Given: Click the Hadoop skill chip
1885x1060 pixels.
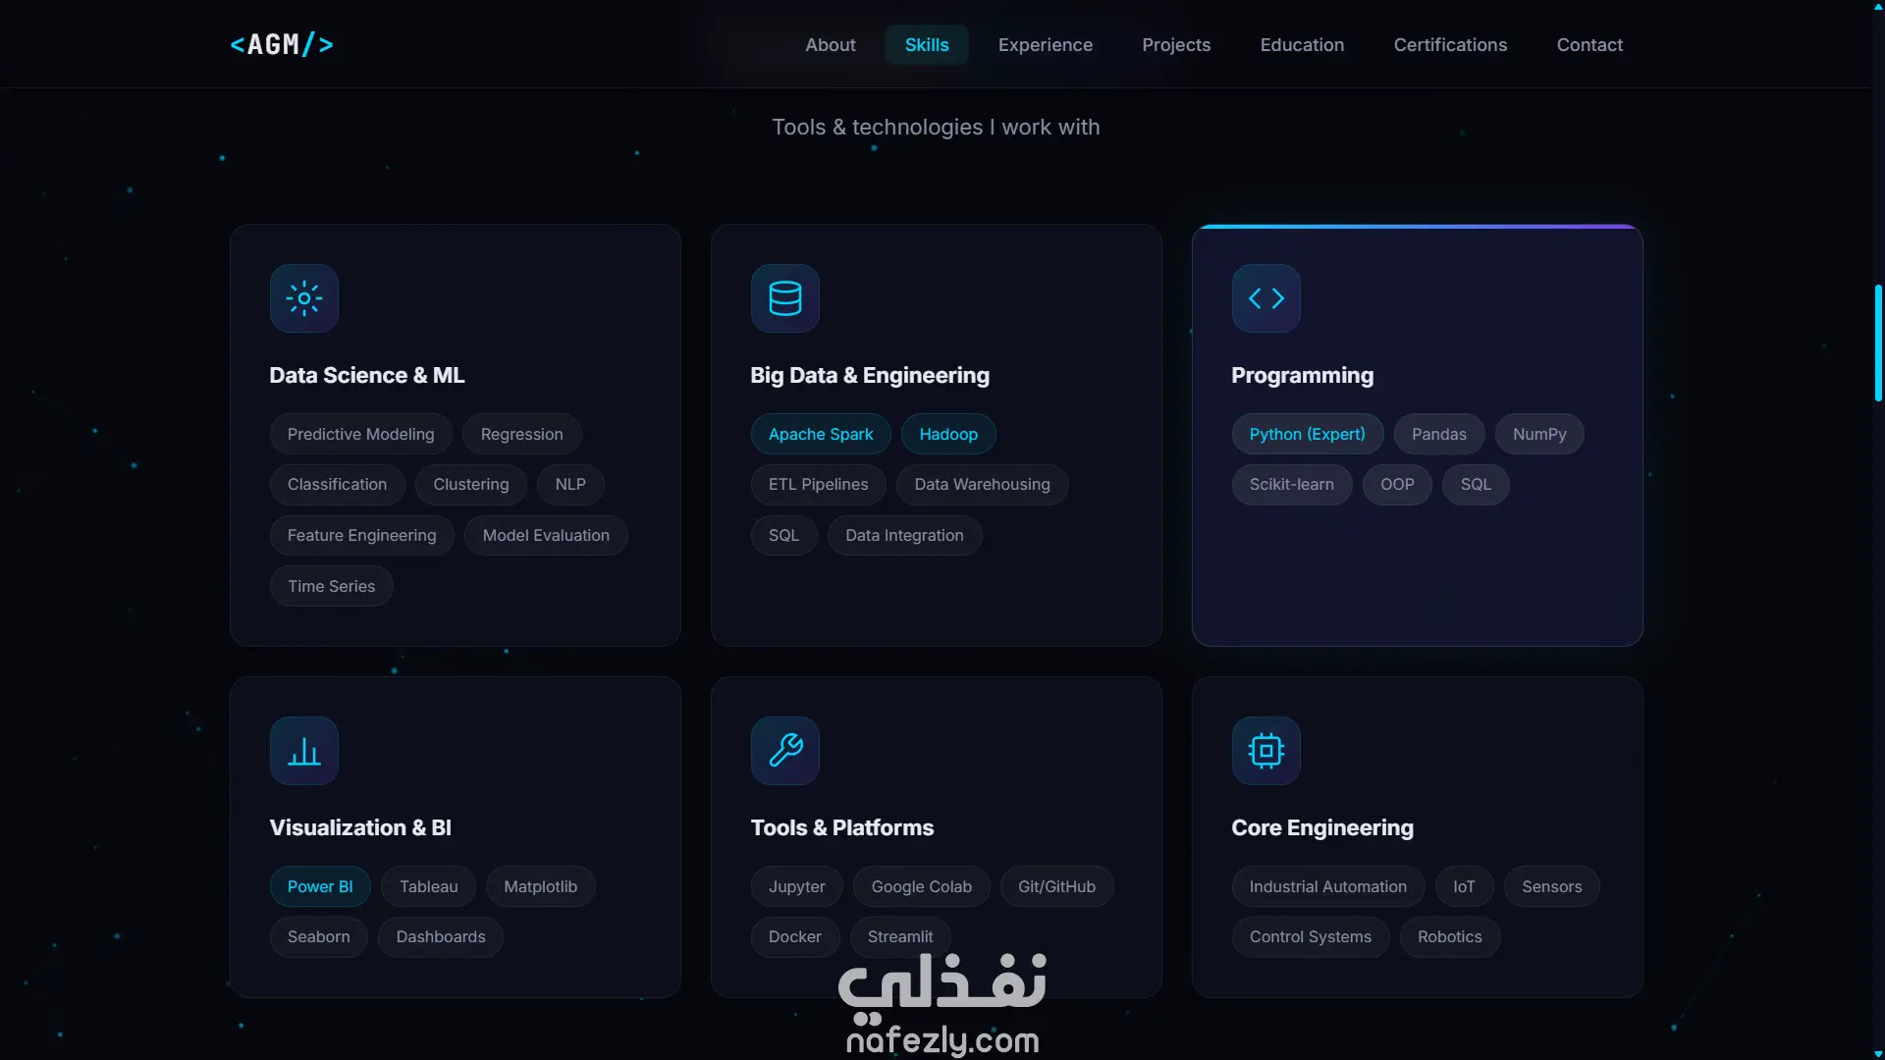Looking at the screenshot, I should click(x=947, y=434).
